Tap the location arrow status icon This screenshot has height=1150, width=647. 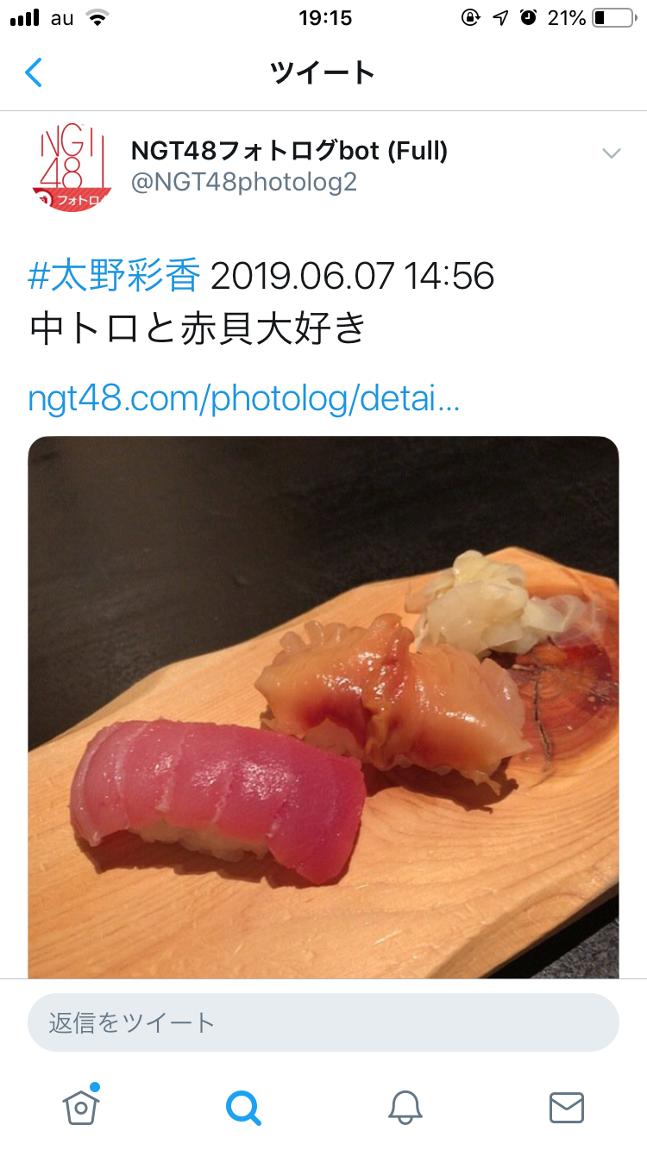[x=500, y=18]
